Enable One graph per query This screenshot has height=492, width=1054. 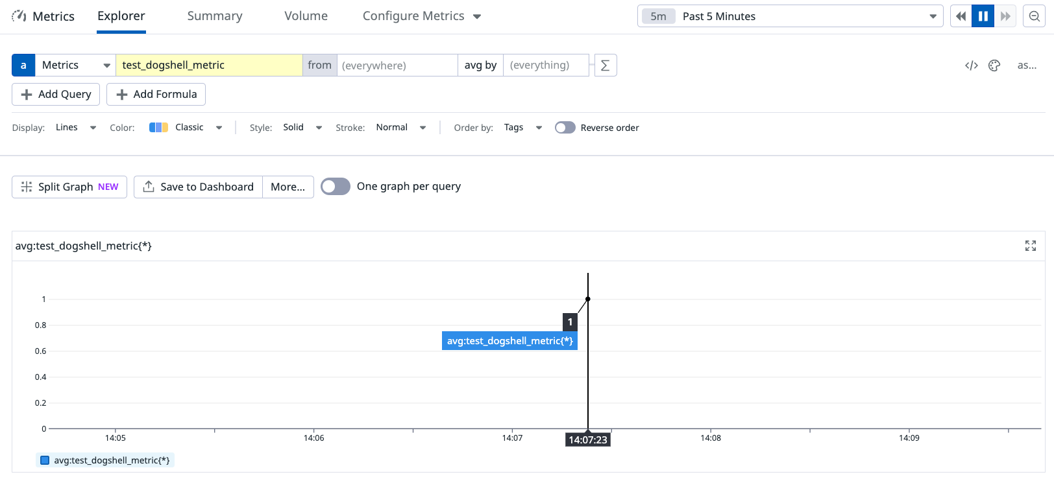click(x=336, y=187)
